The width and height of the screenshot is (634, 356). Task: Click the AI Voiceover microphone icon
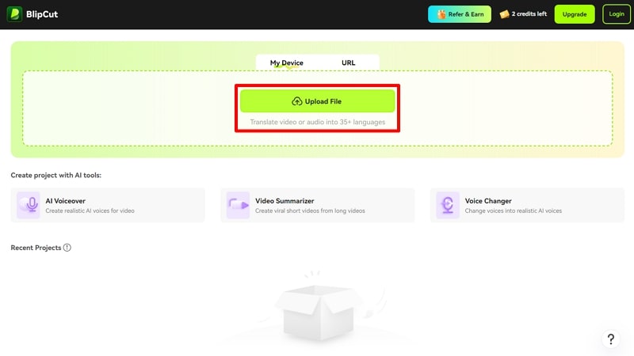click(29, 205)
